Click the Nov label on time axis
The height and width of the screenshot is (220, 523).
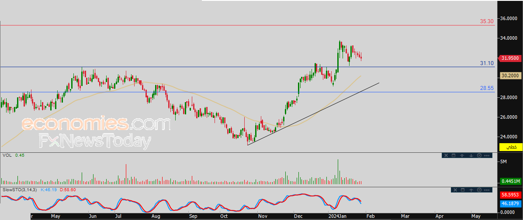click(x=263, y=216)
